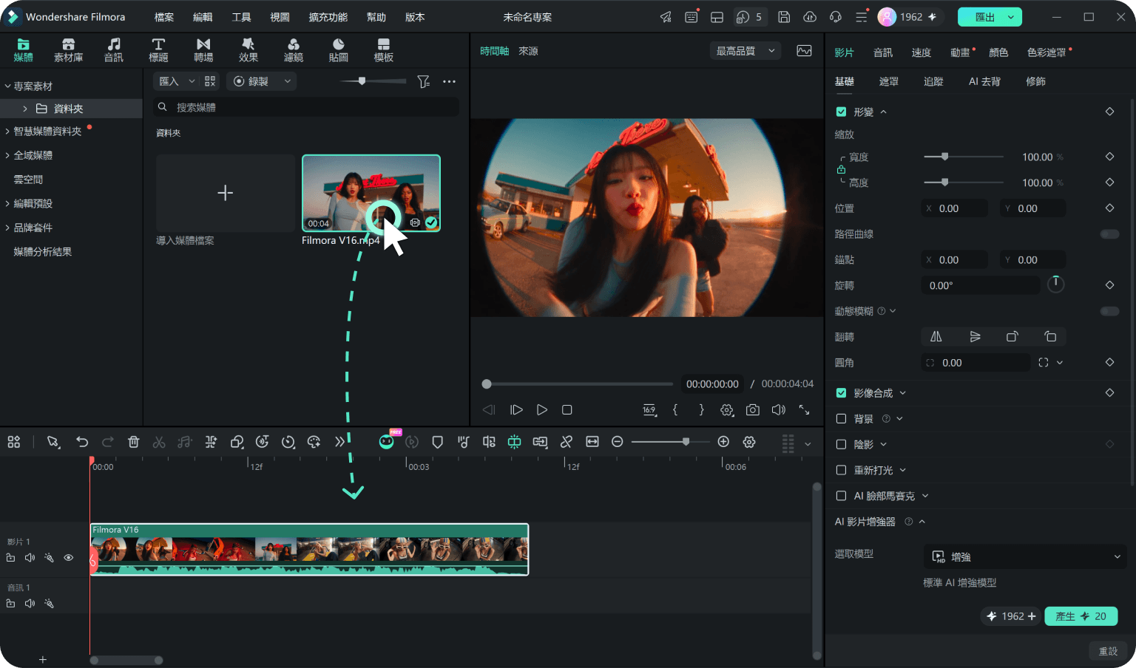Click the timeline zoom slider
The image size is (1136, 668).
coord(670,442)
